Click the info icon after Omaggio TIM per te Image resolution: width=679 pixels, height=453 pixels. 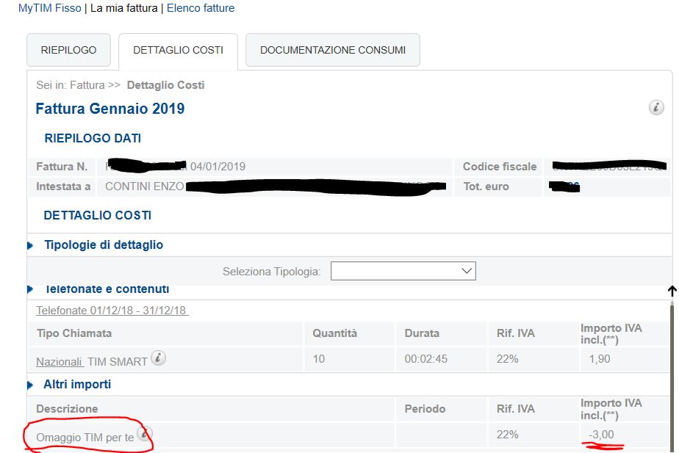click(145, 434)
